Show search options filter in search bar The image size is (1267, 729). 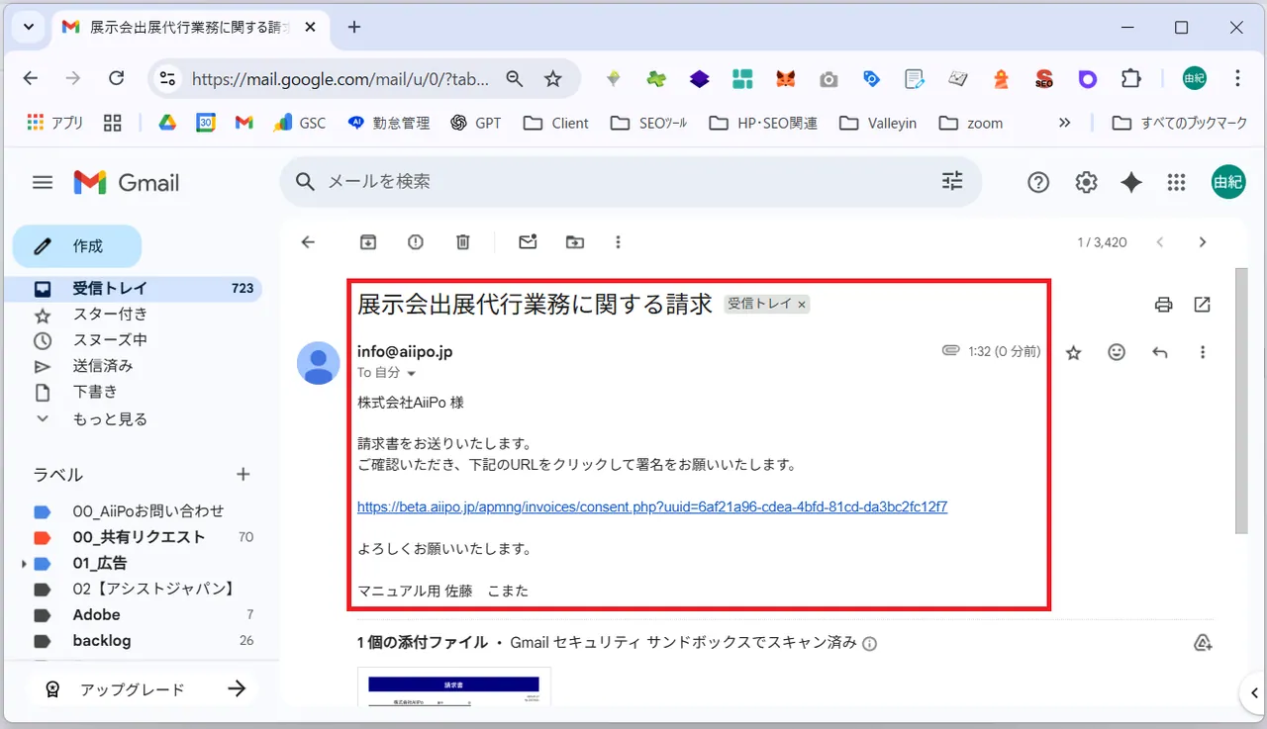click(952, 181)
